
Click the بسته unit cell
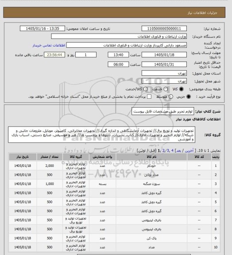(102, 184)
